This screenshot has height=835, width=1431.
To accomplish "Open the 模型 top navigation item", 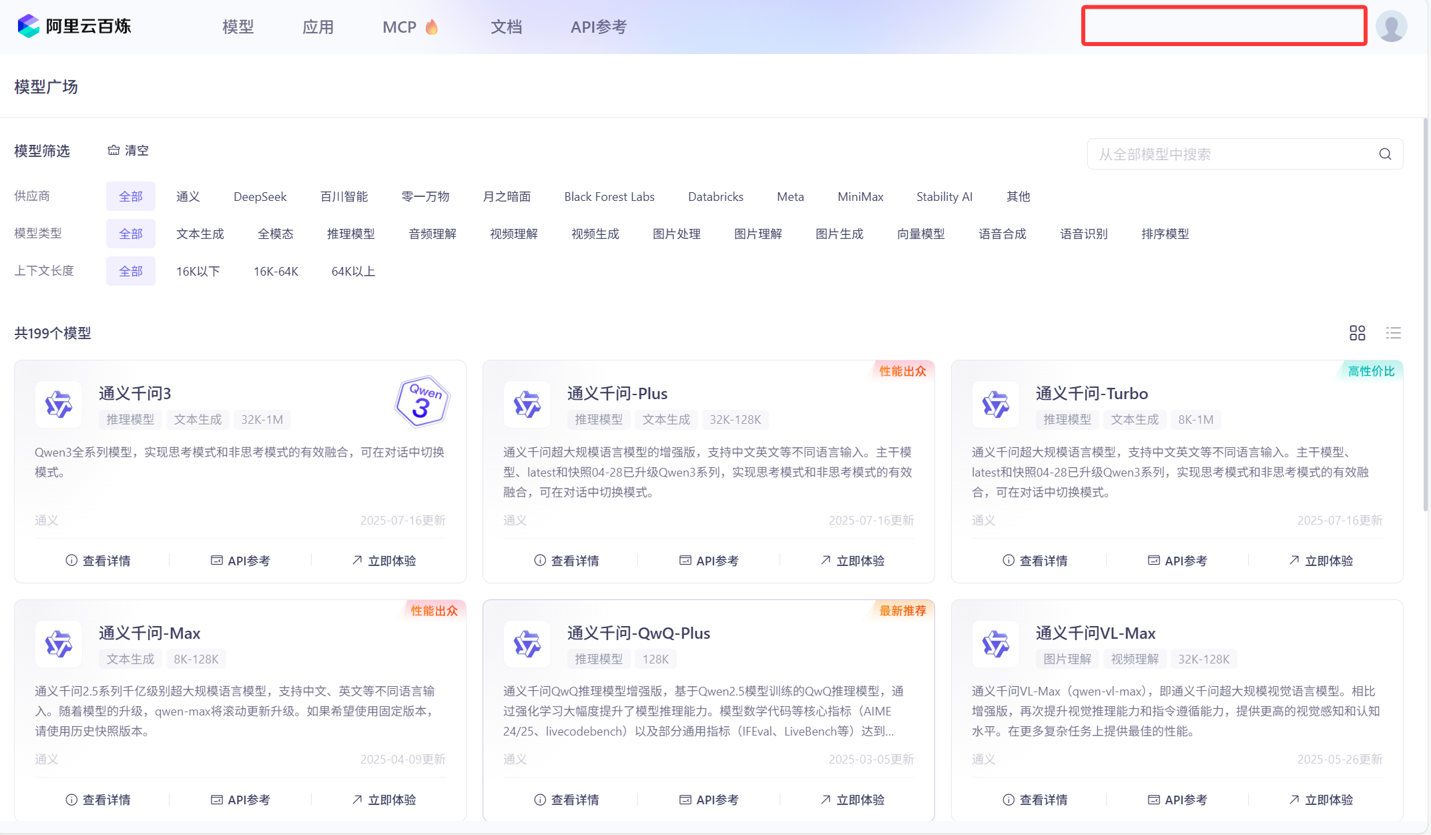I will (x=238, y=27).
